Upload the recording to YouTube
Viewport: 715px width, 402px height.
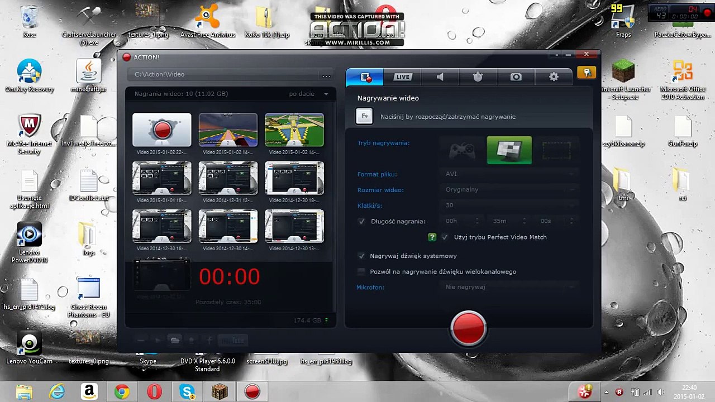point(233,340)
